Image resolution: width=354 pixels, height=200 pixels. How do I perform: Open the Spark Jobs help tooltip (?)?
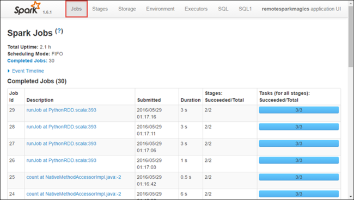pyautogui.click(x=59, y=31)
